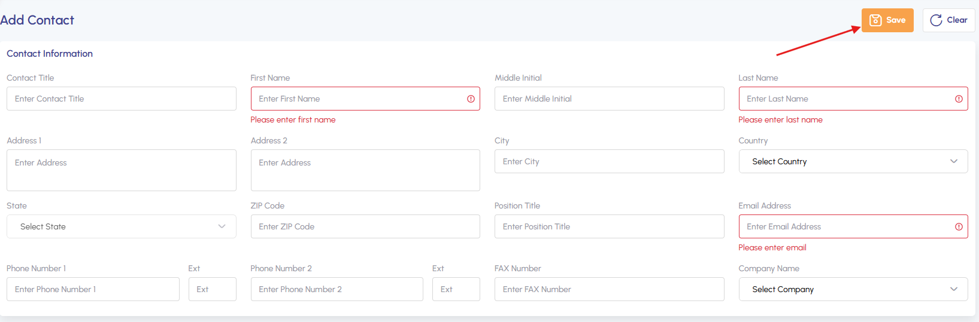979x322 pixels.
Task: Select the Middle Initial text box
Action: click(x=609, y=99)
